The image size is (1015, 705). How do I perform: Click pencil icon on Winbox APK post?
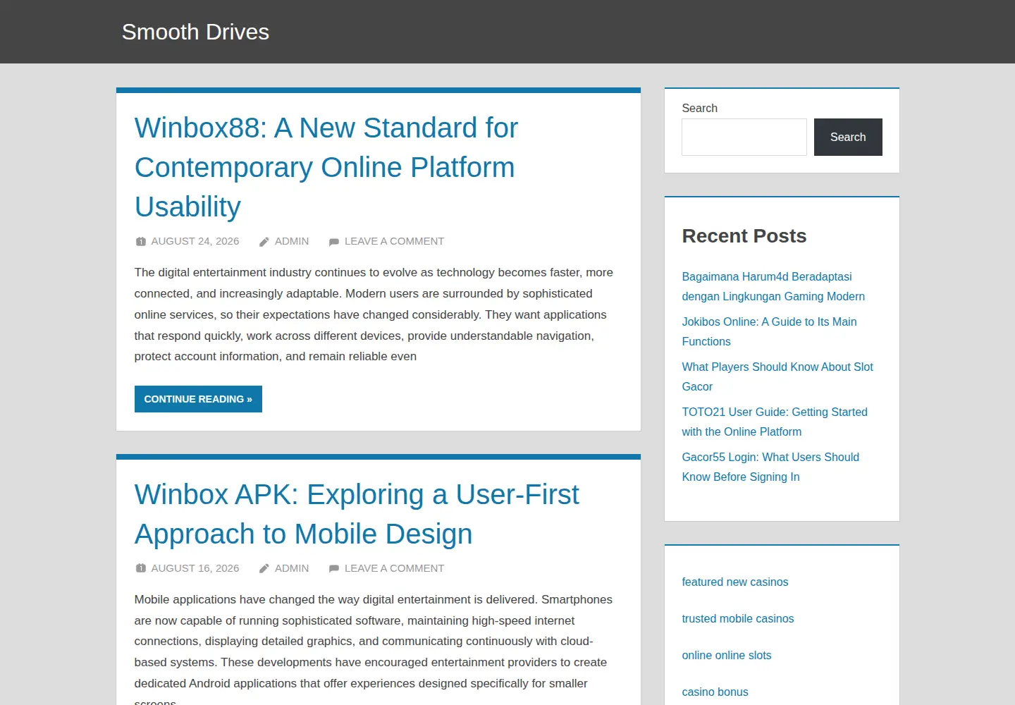point(264,568)
